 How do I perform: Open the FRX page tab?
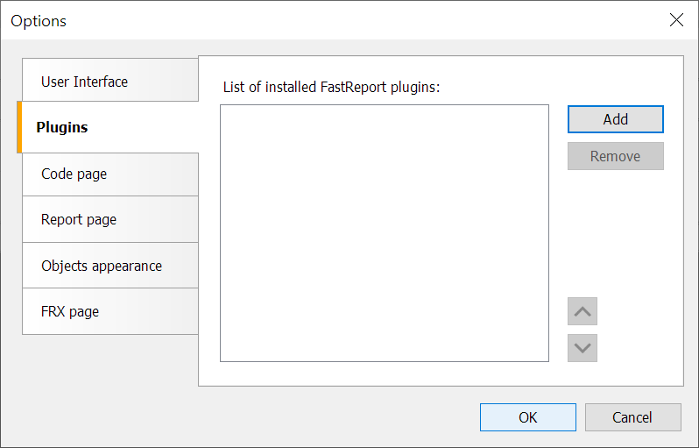(x=110, y=311)
